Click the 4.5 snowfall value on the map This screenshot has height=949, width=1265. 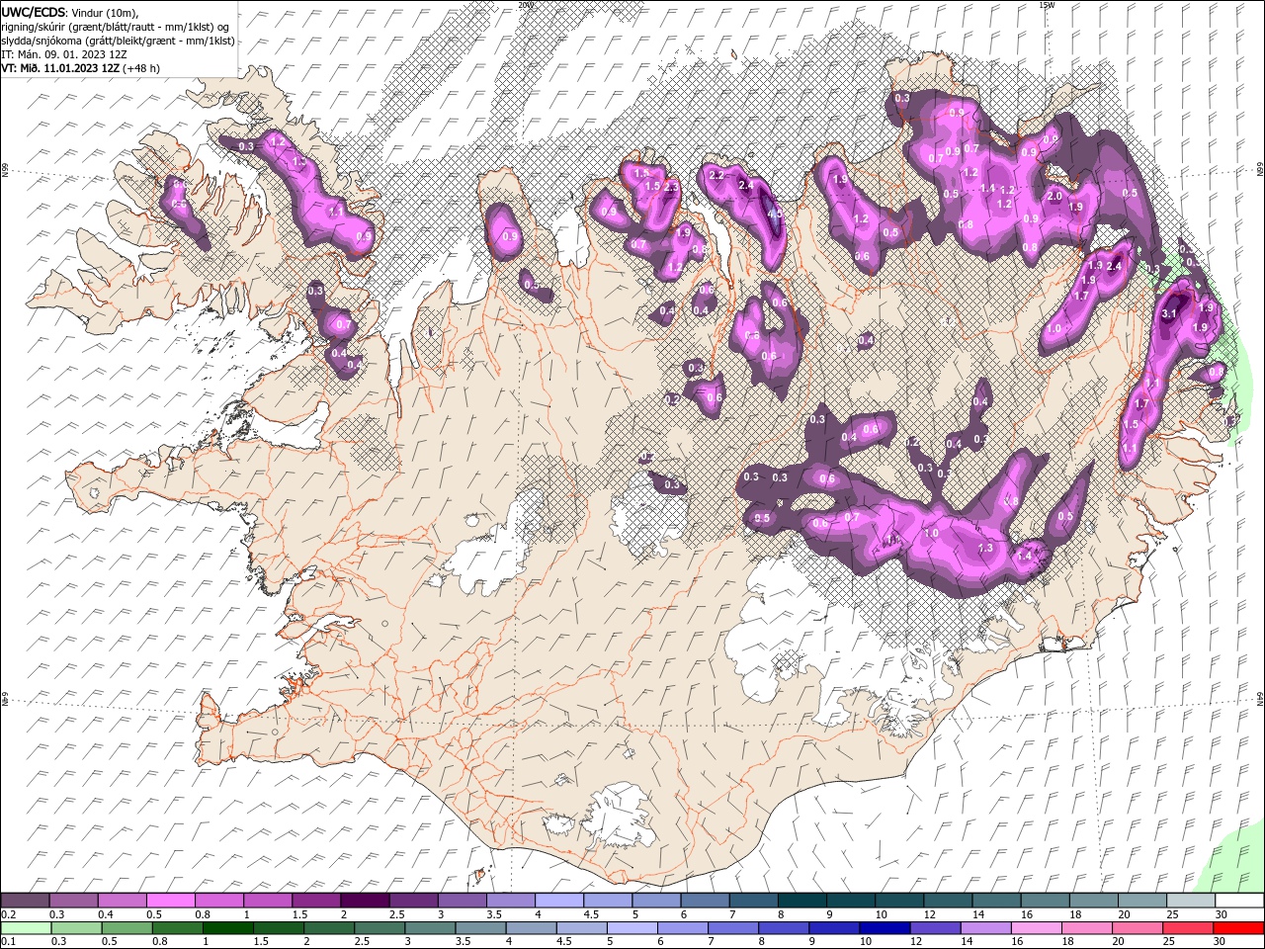tap(775, 213)
